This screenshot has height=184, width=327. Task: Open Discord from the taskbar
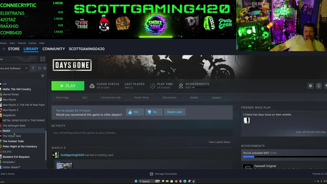[189, 181]
